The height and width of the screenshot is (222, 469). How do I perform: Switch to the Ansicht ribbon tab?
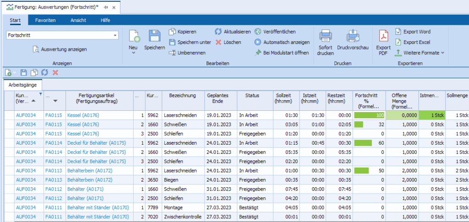(x=78, y=20)
